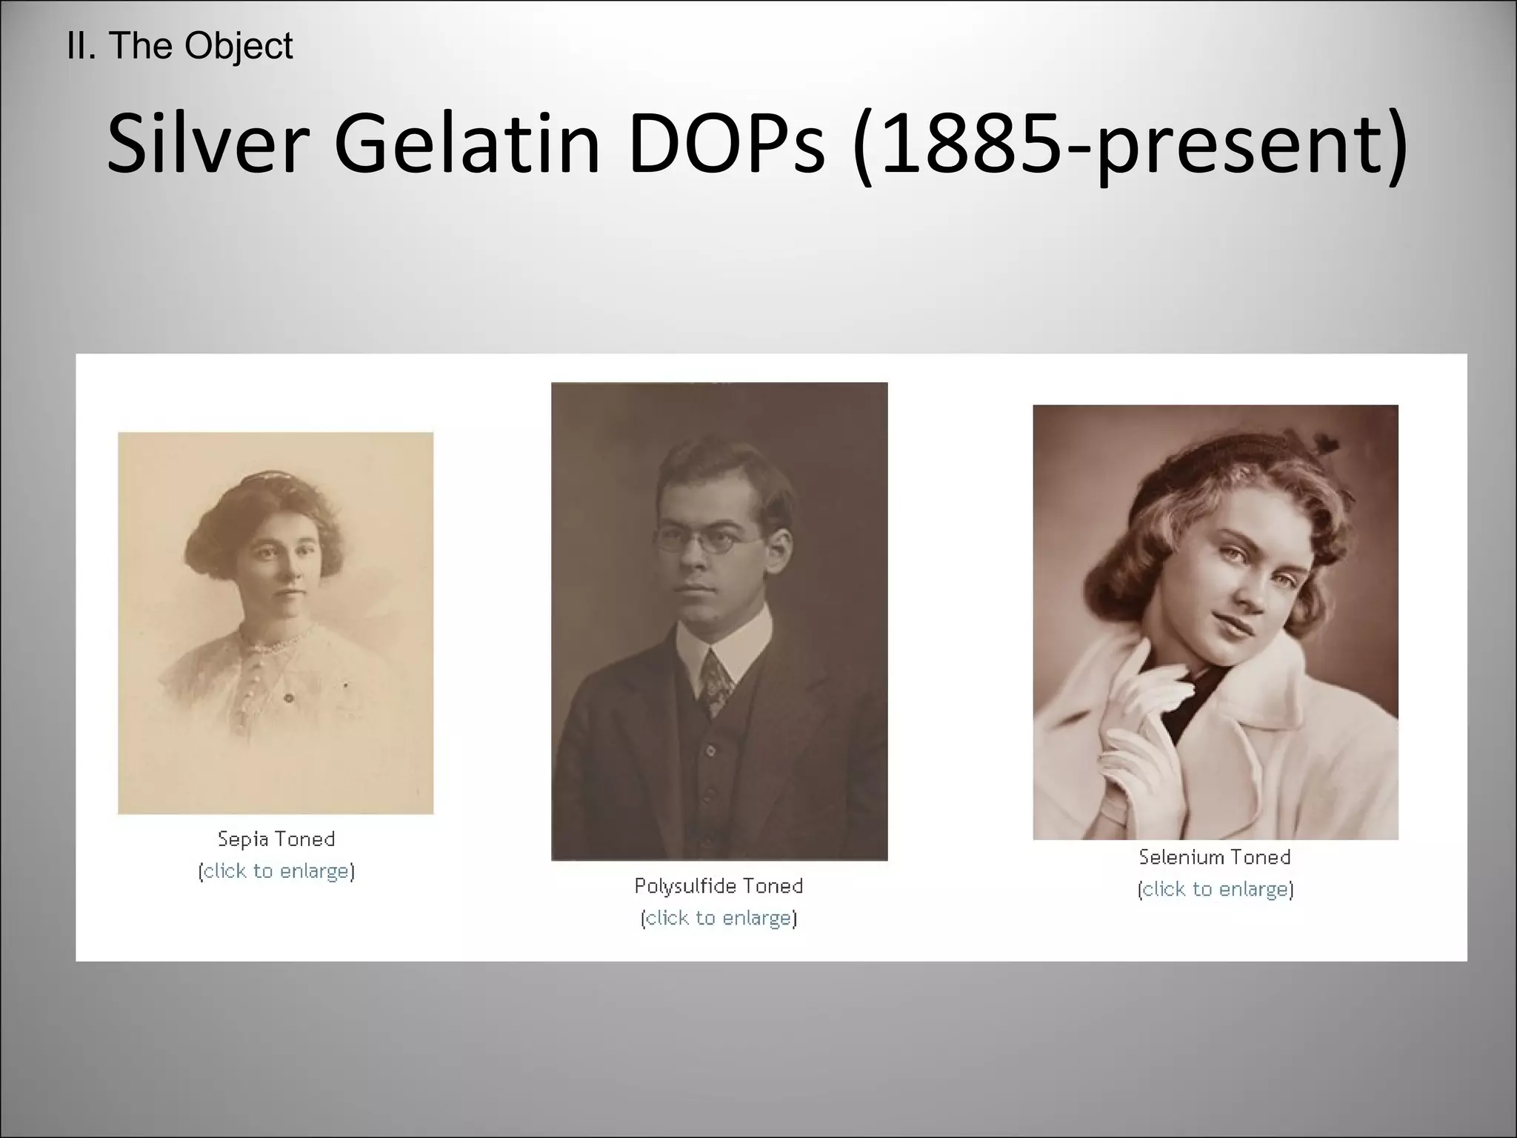Screen dimensions: 1517x1138
Task: Click 'click to enlarge' under Selenium Toned
Action: click(x=1216, y=889)
